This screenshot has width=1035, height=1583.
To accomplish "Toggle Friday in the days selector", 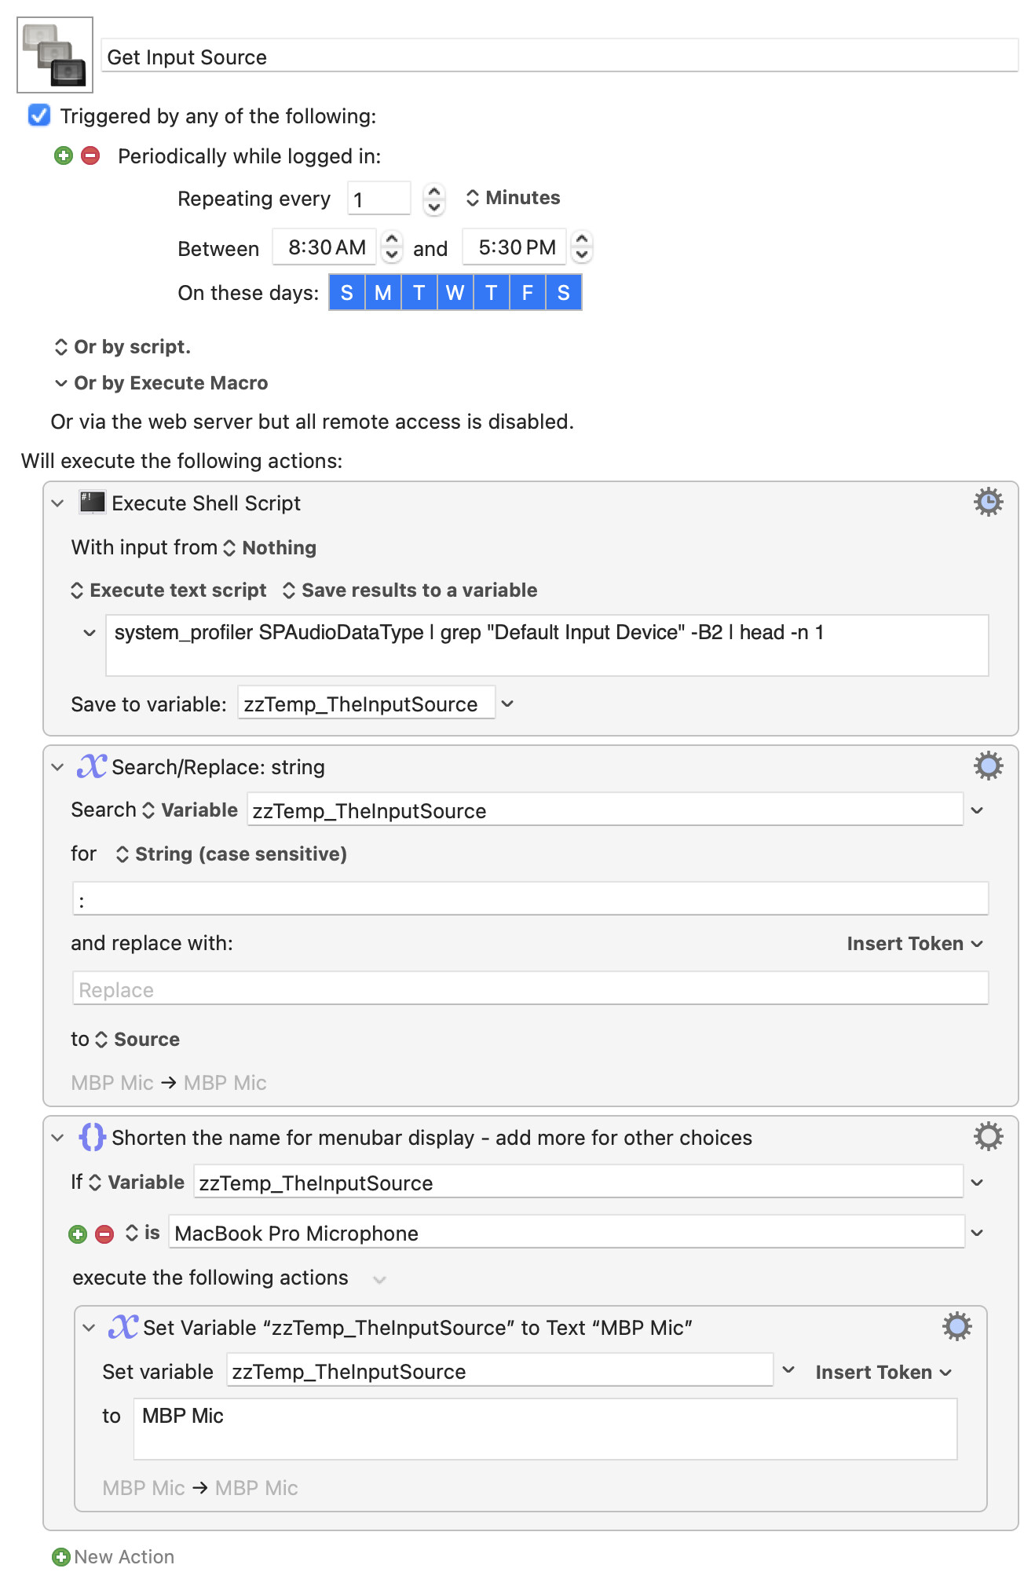I will tap(527, 293).
